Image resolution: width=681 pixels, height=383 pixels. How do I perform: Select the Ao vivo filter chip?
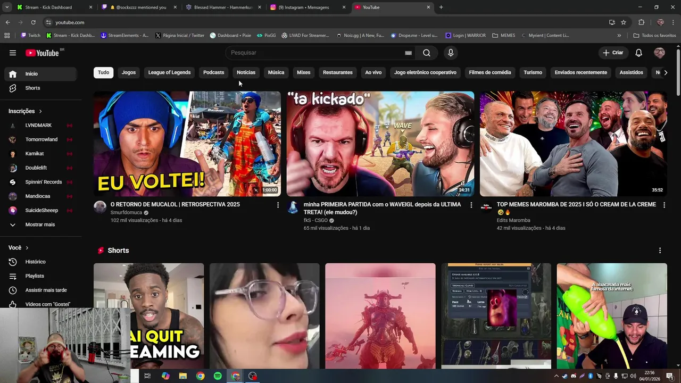point(373,72)
